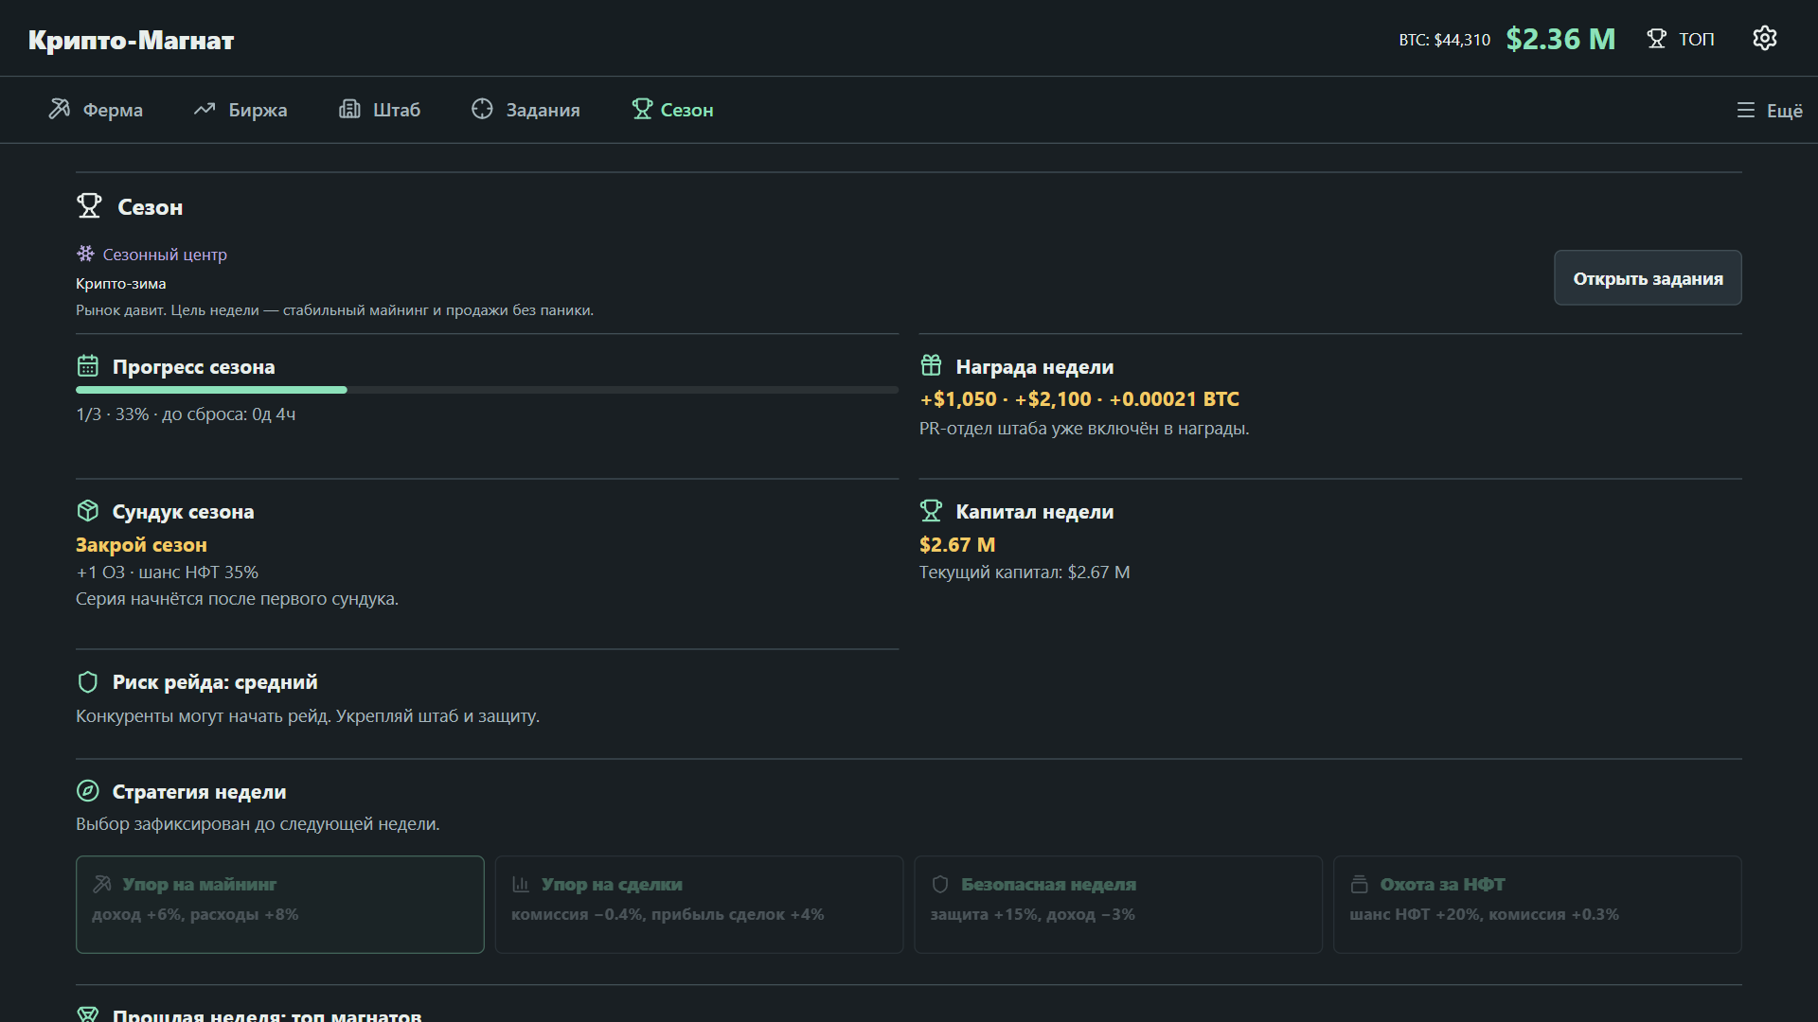1818x1022 pixels.
Task: Go to the Штаб tab
Action: [x=380, y=110]
